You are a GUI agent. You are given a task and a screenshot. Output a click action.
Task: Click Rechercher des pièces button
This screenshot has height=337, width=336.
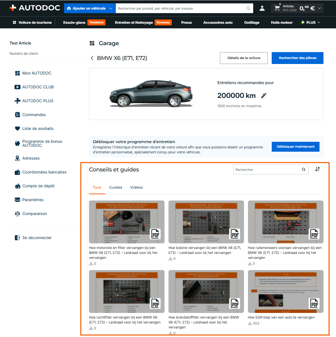pyautogui.click(x=297, y=58)
